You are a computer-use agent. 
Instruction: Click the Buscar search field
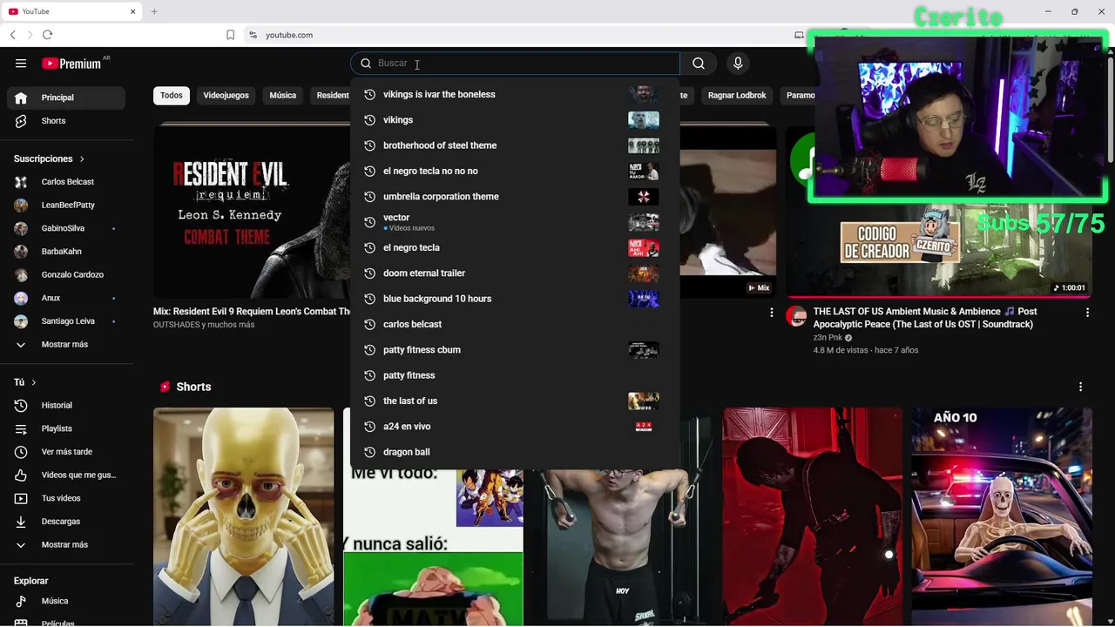[x=515, y=63]
